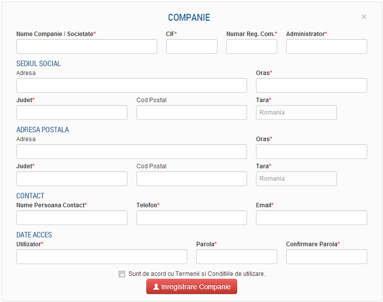Focus the Nume Companie / Societate field

point(86,46)
